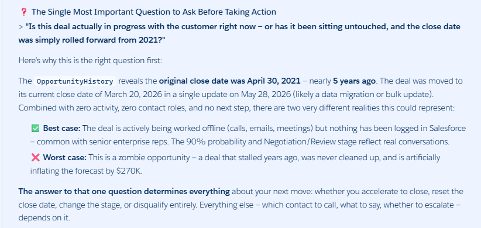Click the red question mark icon

pos(23,12)
